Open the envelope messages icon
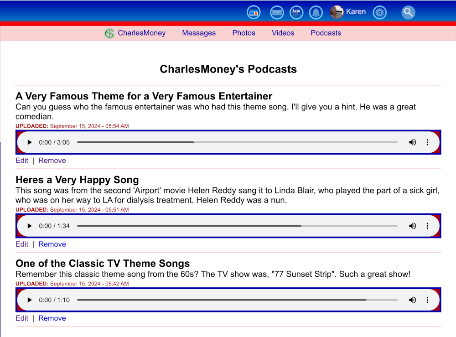 (277, 12)
